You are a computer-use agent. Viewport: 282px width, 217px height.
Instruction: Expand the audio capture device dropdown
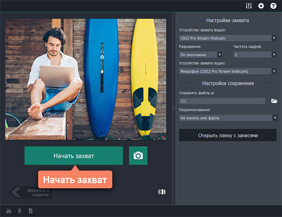(x=228, y=71)
